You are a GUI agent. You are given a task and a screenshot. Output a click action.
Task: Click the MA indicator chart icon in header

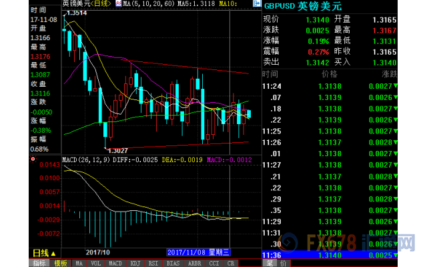click(118, 4)
